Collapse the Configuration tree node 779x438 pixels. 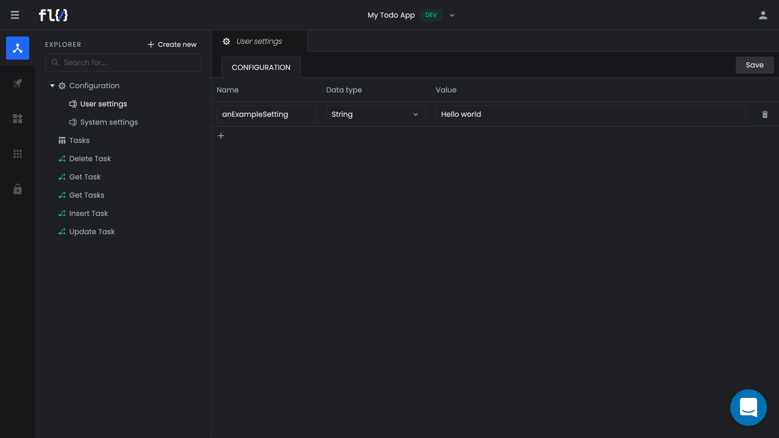point(52,86)
